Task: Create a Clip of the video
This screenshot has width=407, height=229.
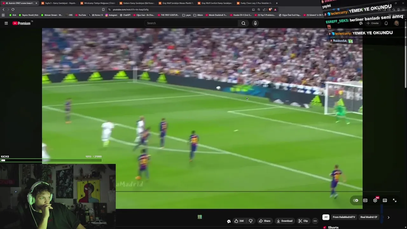Action: (303, 221)
